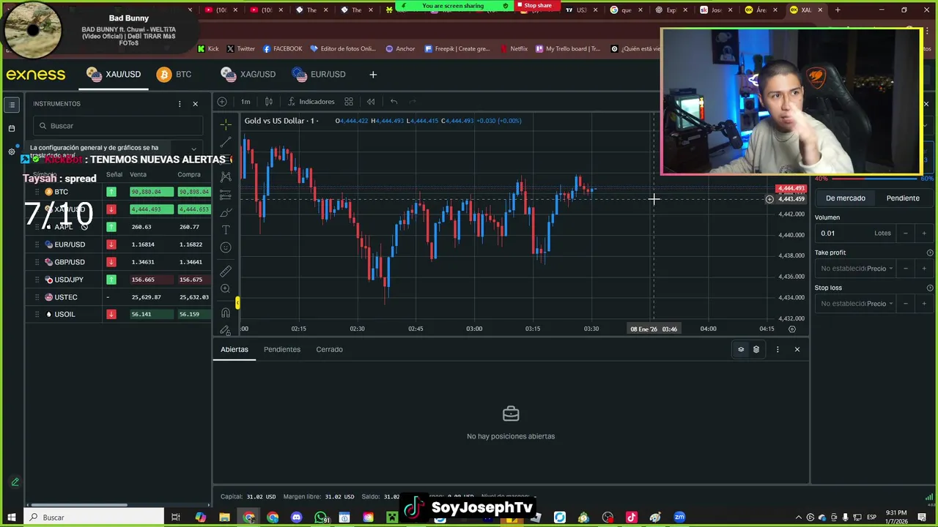
Task: Undo last chart action
Action: click(x=394, y=102)
